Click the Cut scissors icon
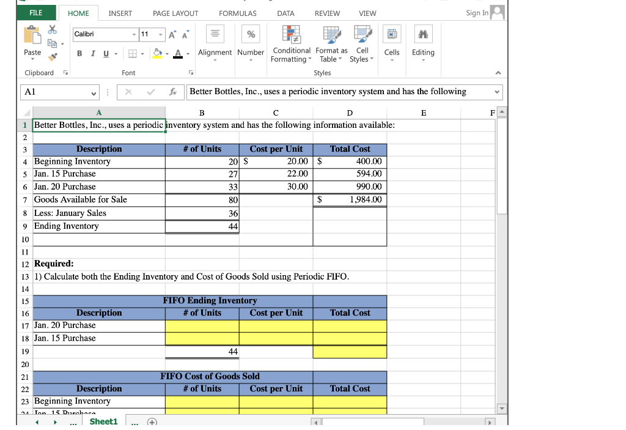 [52, 29]
